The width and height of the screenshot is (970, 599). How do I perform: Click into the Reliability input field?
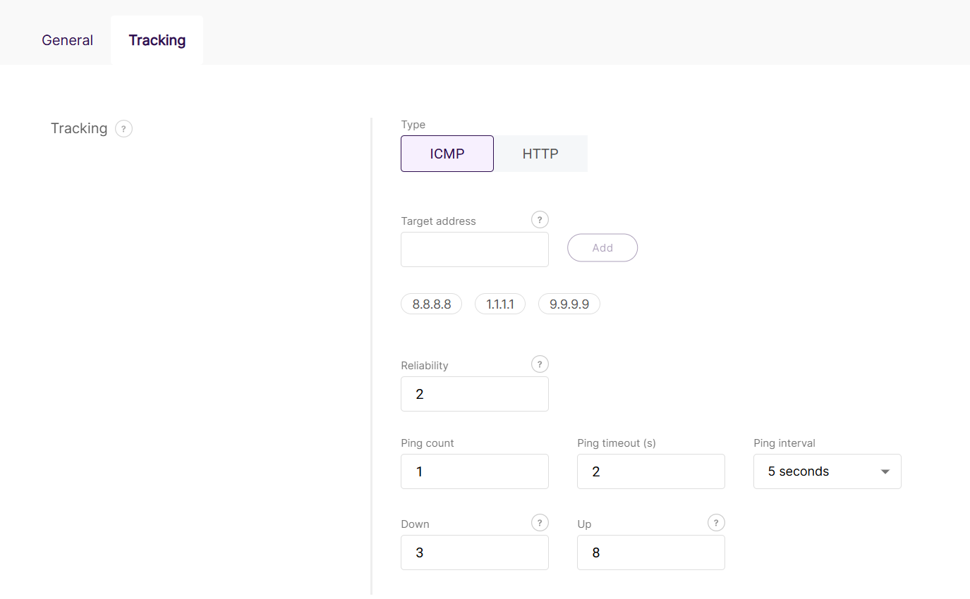pos(475,394)
